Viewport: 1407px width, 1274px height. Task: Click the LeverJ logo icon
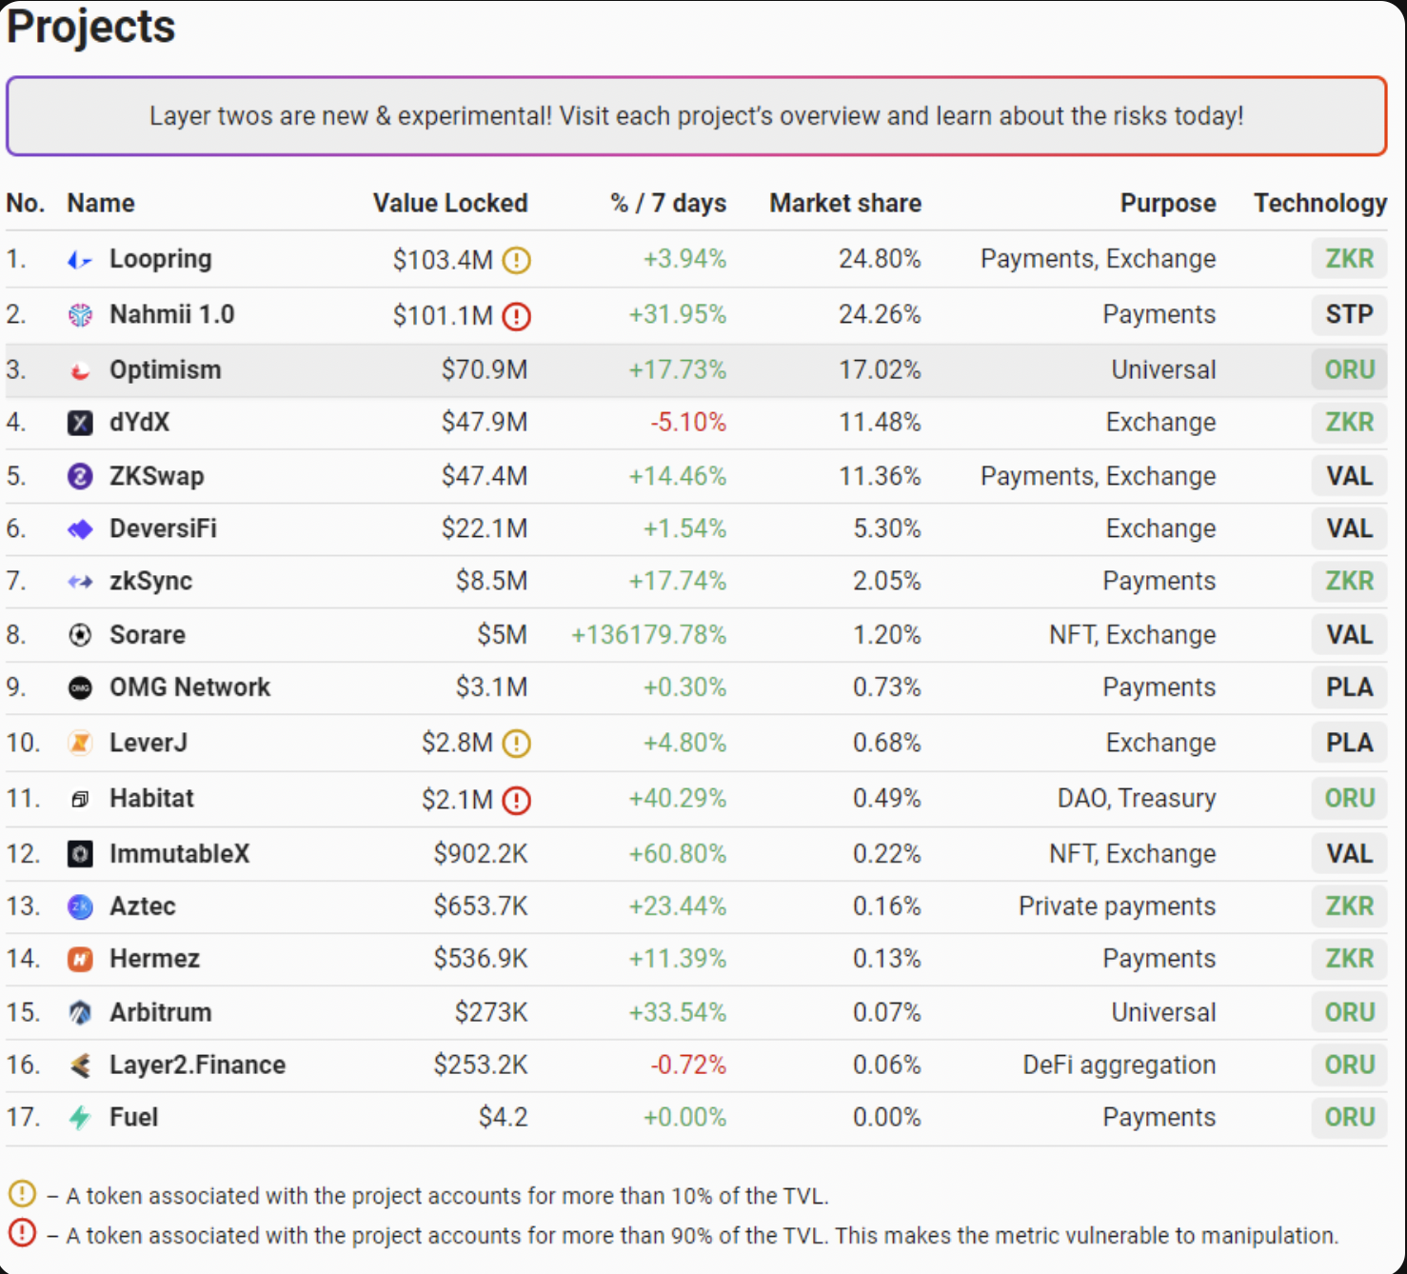(80, 743)
